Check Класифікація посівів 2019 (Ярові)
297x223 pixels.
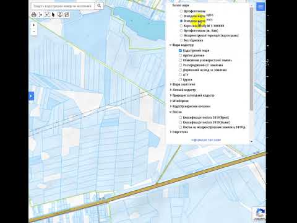click(x=180, y=118)
